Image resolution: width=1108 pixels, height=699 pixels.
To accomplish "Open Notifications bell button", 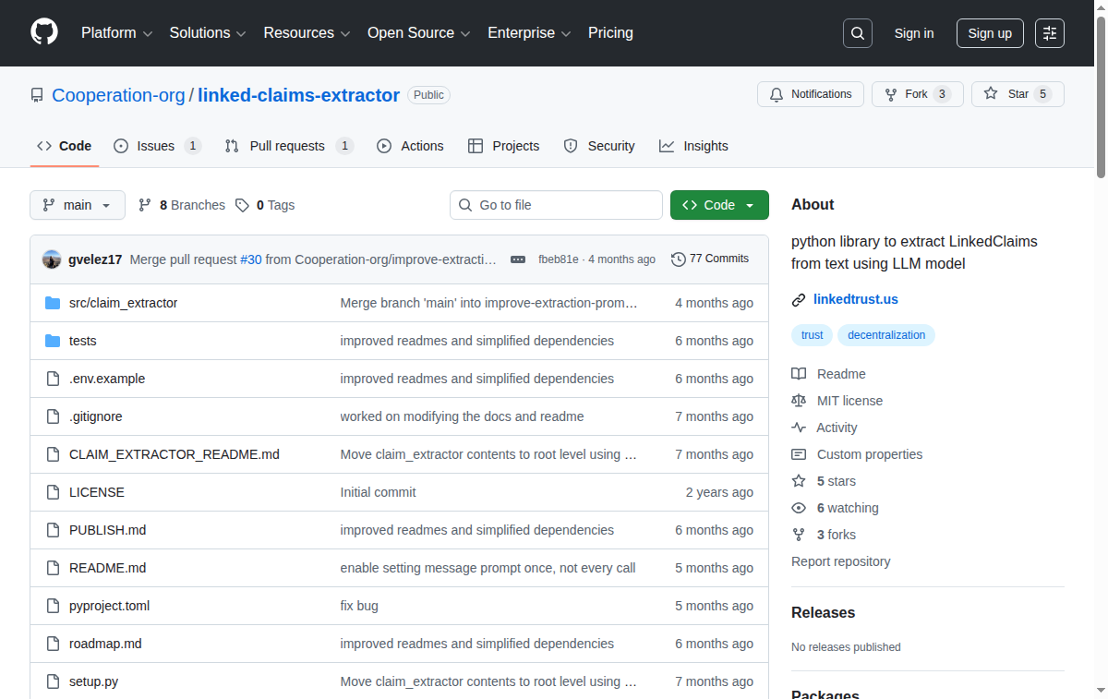I will coord(810,94).
